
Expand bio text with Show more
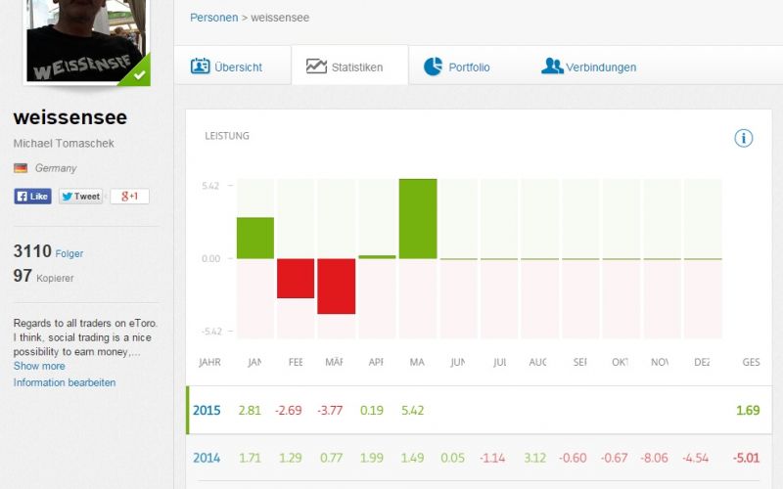point(39,366)
